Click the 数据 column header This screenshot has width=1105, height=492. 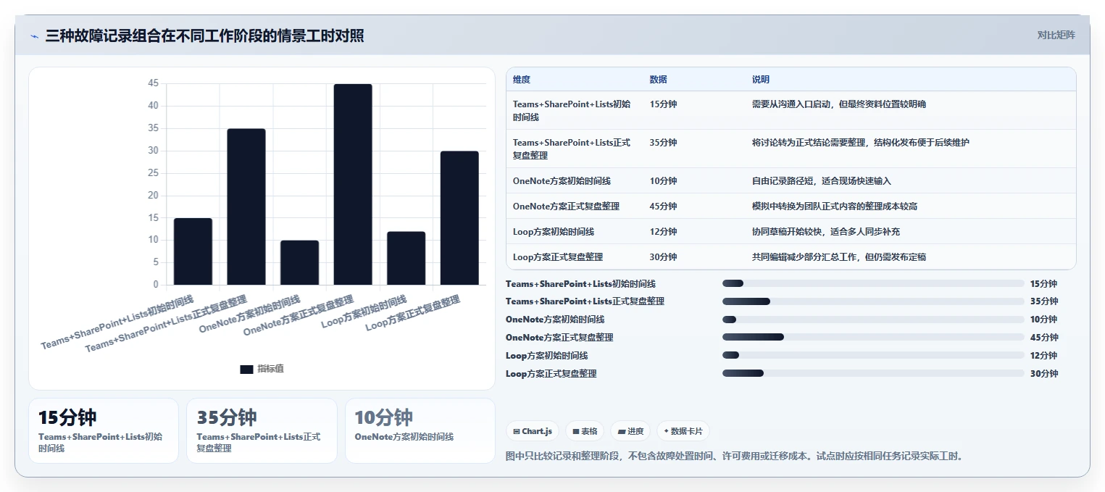[x=659, y=80]
